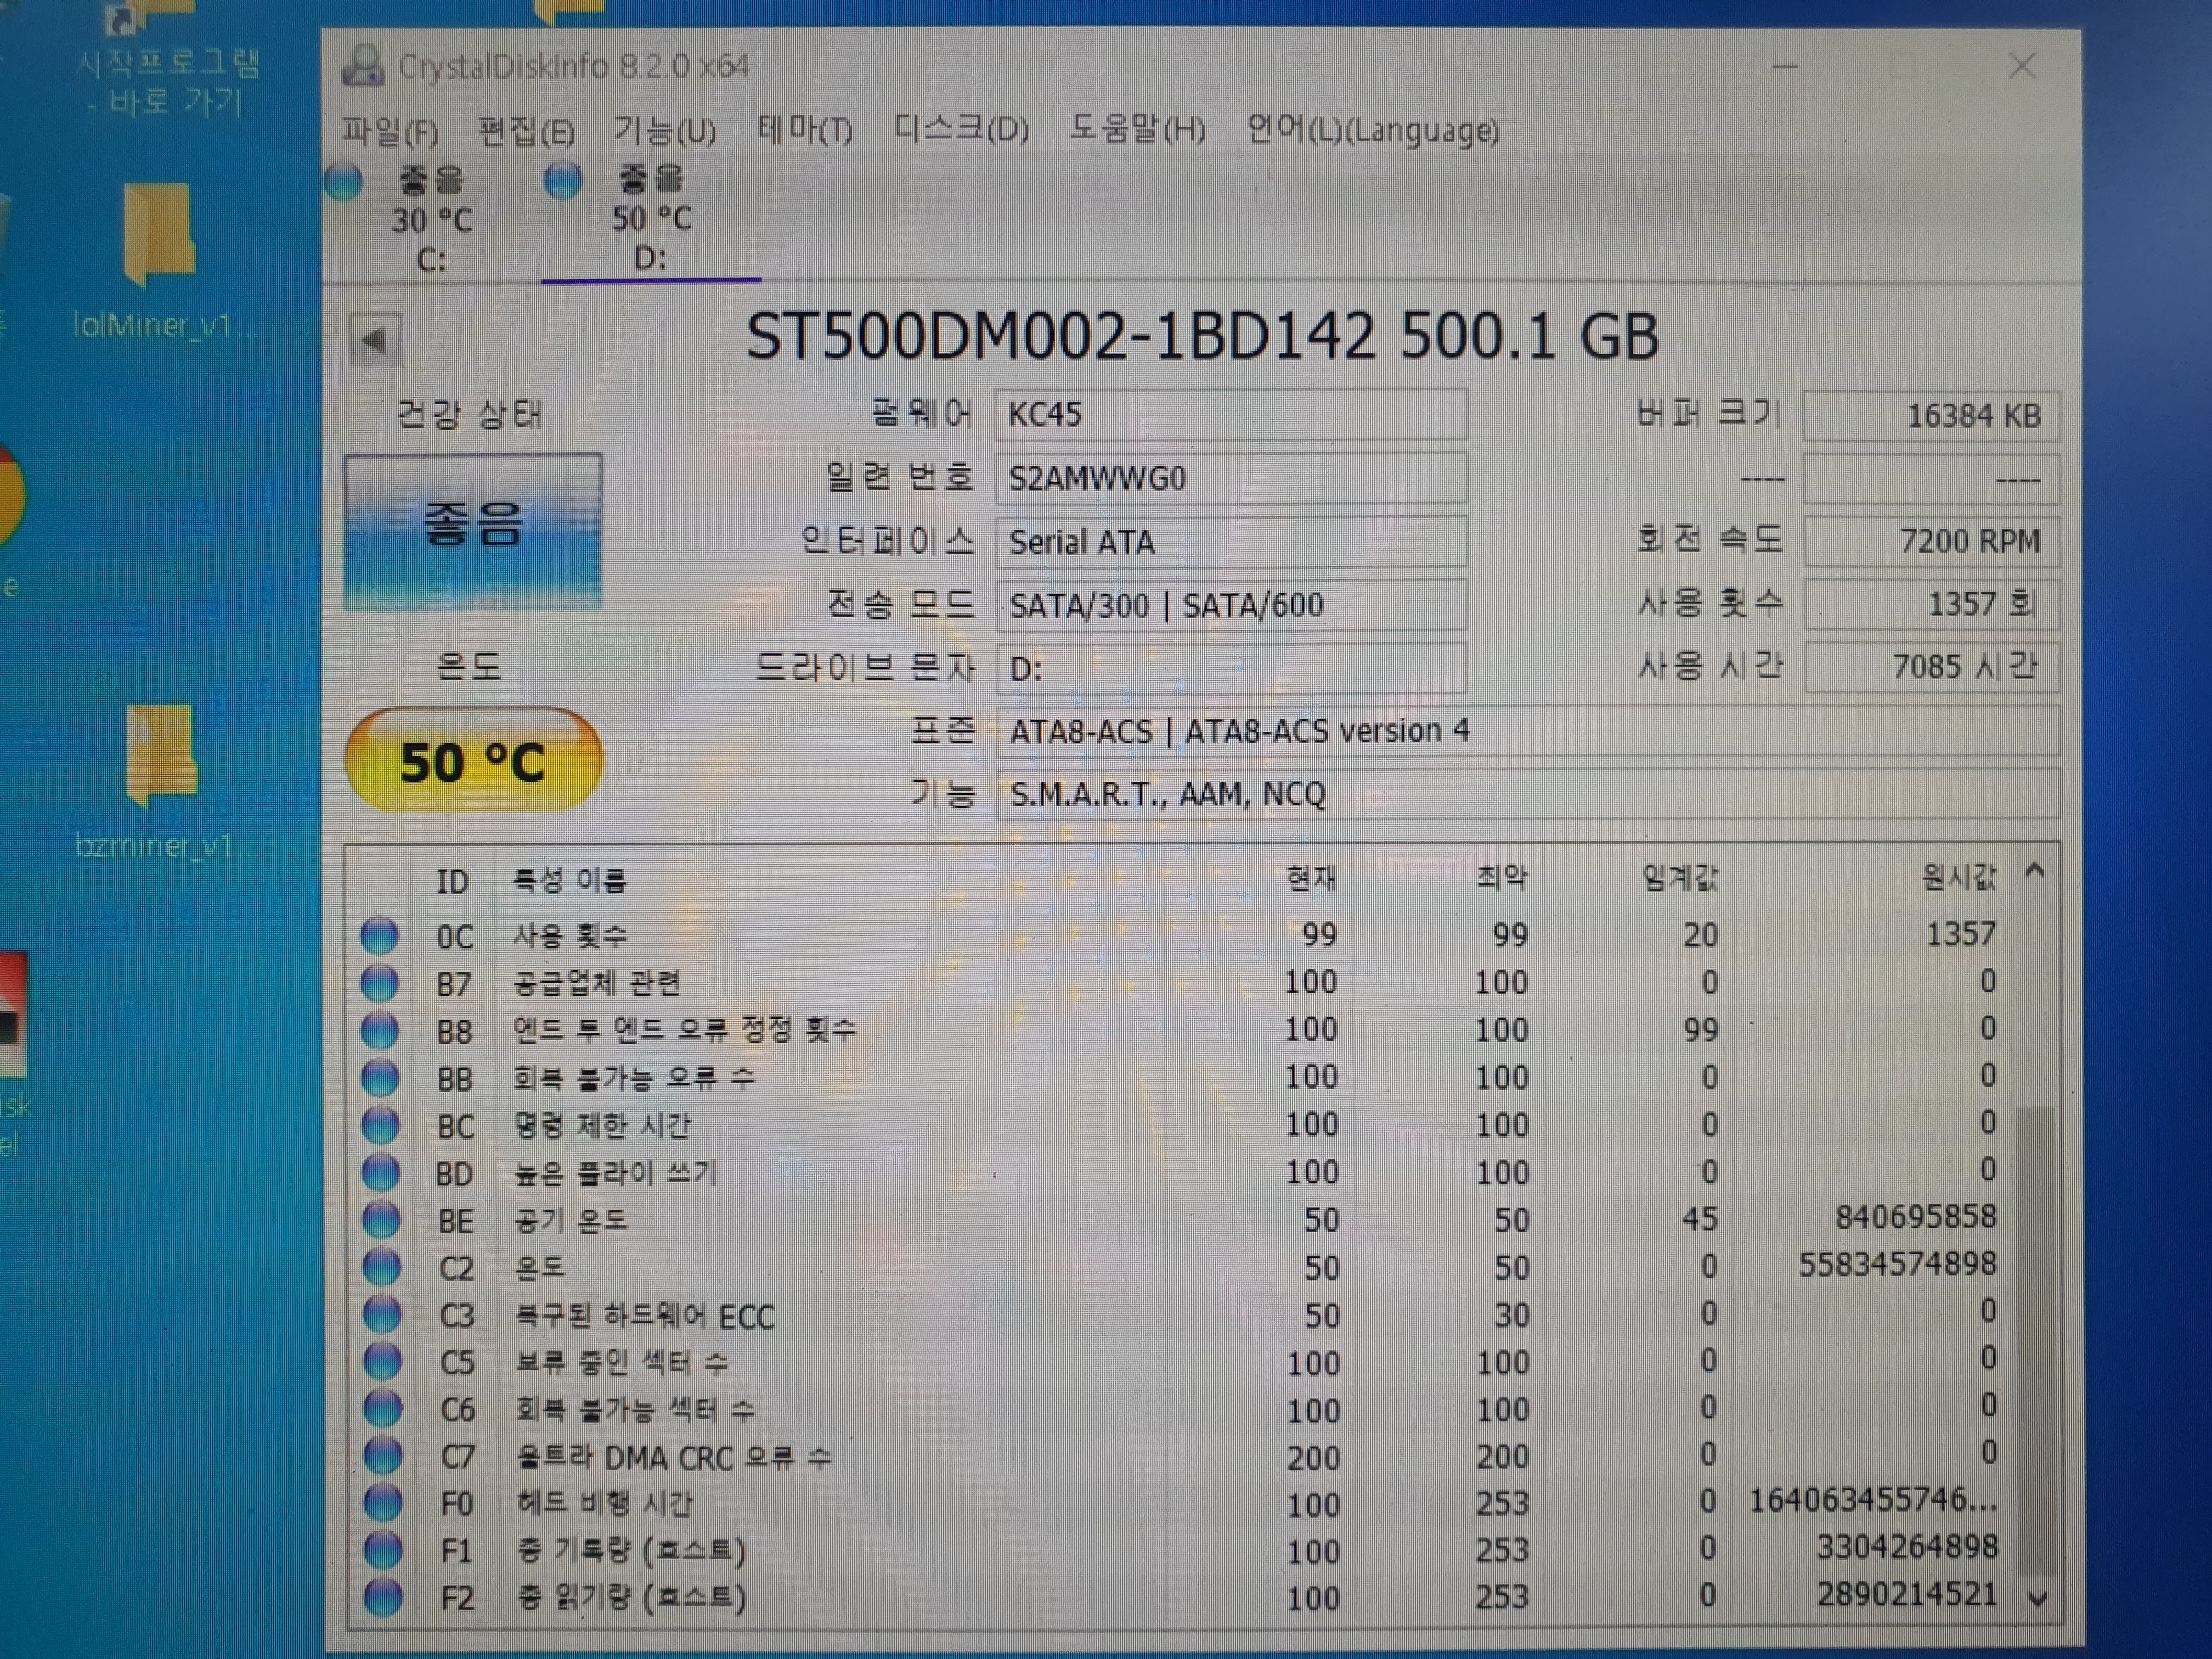Click the status orb for row F0
2212x1659 pixels.
coord(383,1503)
